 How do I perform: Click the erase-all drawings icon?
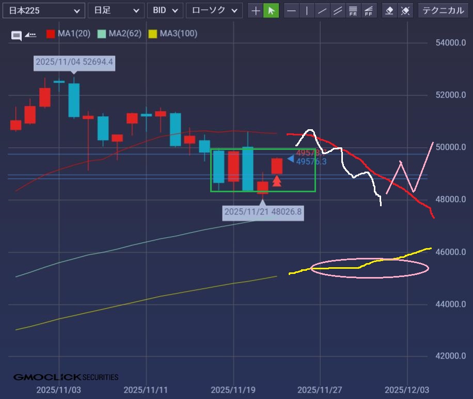point(405,10)
